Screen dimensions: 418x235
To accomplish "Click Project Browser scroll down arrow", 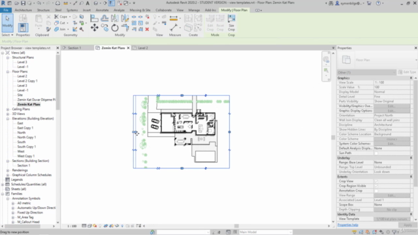I will coord(57,222).
